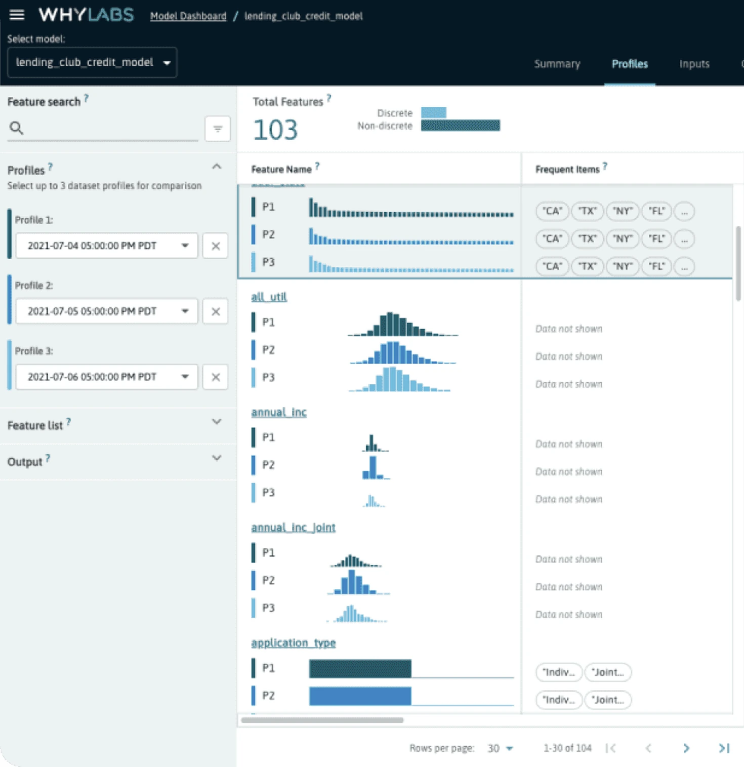This screenshot has width=744, height=767.
Task: Show more frequent items for P2 row
Action: pos(684,239)
